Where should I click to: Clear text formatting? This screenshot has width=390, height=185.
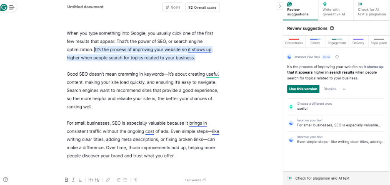[135, 180]
